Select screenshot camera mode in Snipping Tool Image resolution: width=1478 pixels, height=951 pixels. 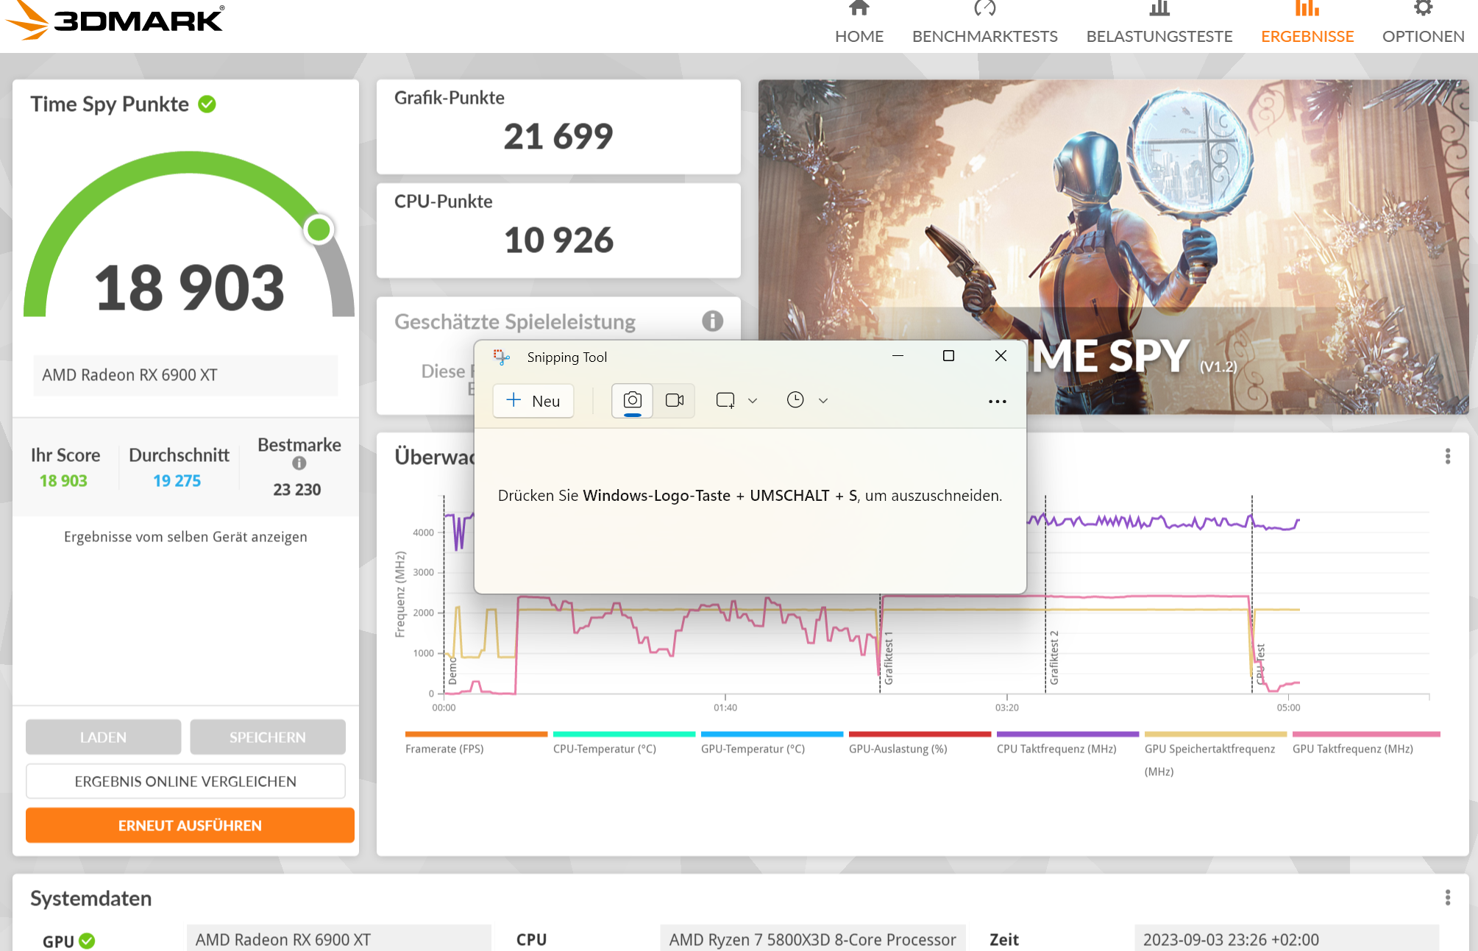click(632, 401)
